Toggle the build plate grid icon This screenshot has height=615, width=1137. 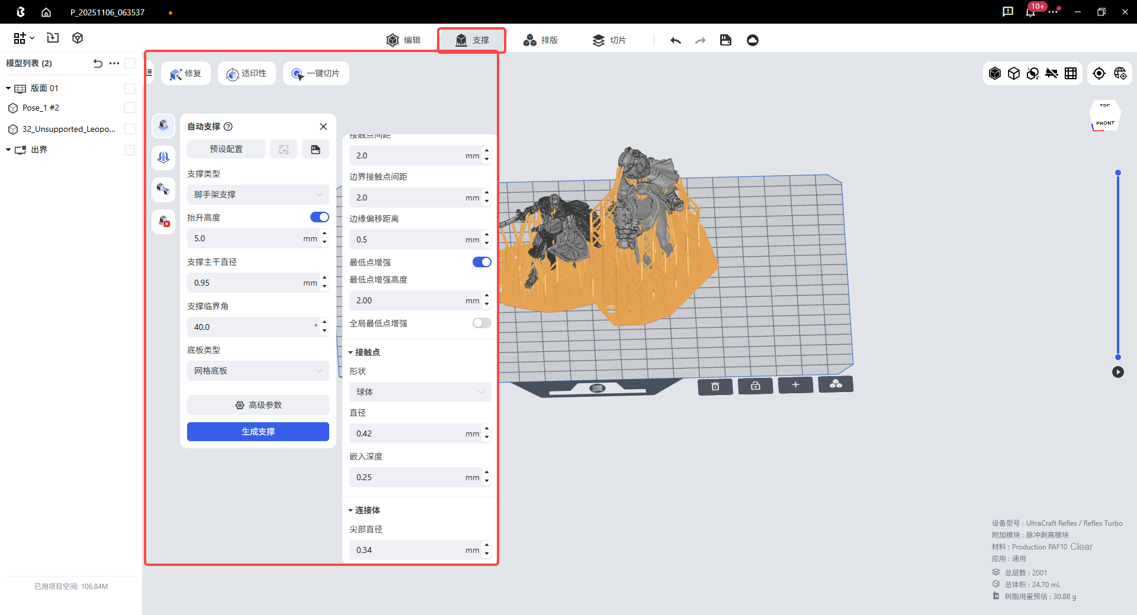point(1071,73)
